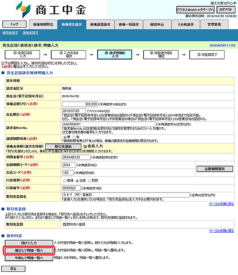Click step ① 決済口座を入力
This screenshot has width=238, height=275.
click(x=23, y=55)
